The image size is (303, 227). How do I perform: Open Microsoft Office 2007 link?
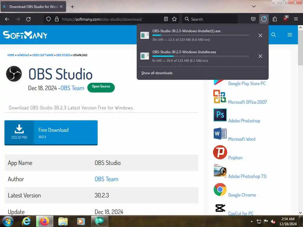tap(248, 102)
